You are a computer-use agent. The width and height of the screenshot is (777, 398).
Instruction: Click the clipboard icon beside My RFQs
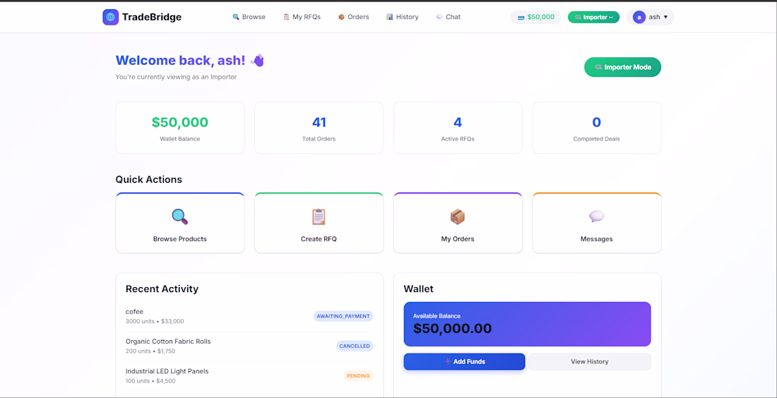(x=286, y=17)
